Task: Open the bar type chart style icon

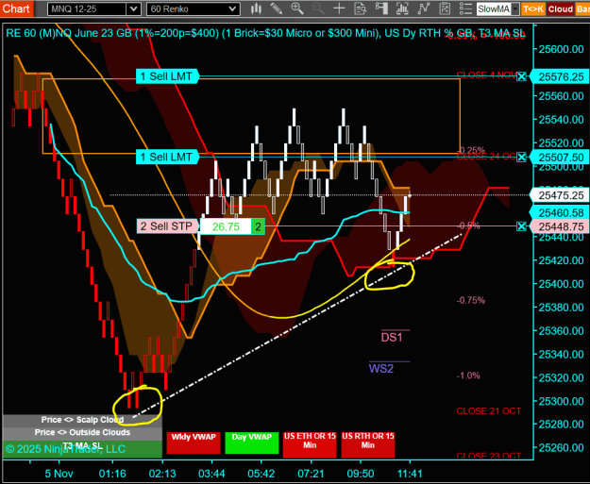Action: pos(256,8)
